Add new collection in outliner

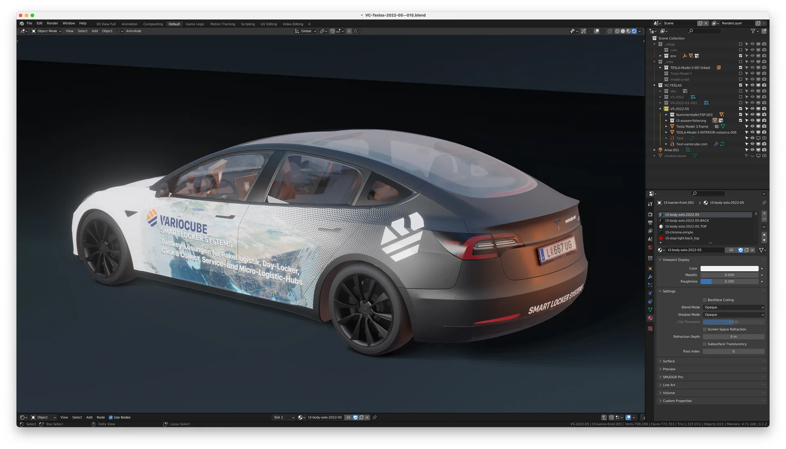(x=764, y=31)
